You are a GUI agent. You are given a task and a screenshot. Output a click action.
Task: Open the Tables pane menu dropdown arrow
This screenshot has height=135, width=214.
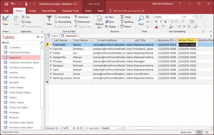click(38, 37)
